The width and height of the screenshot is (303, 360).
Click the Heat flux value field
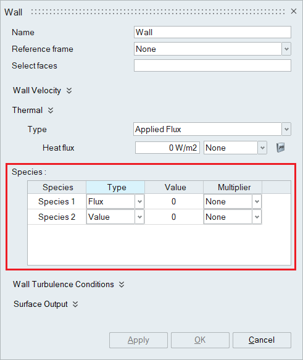click(167, 148)
